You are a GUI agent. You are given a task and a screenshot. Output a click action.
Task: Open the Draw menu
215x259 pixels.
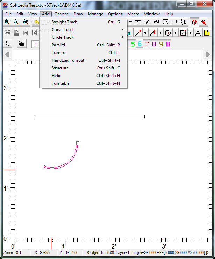click(78, 14)
